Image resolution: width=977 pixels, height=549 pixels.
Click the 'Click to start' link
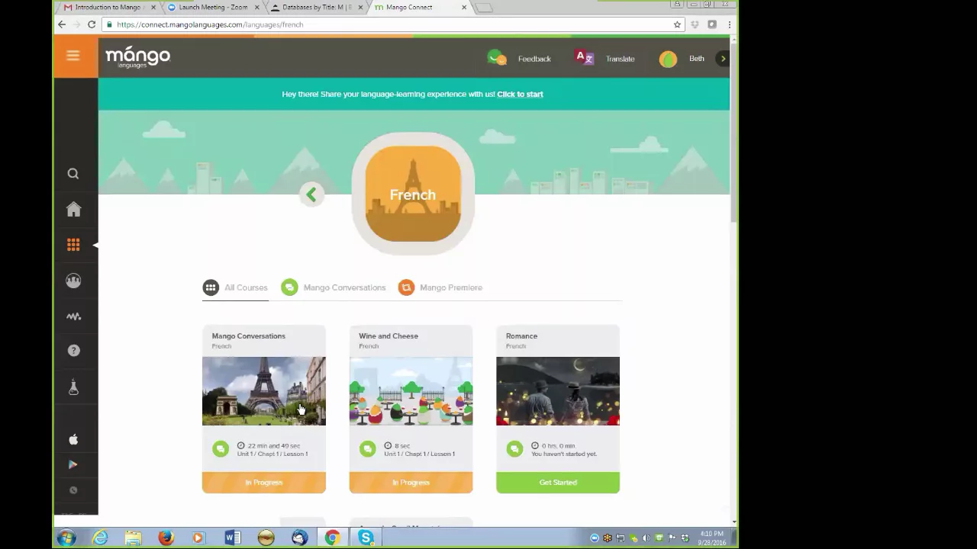[520, 95]
